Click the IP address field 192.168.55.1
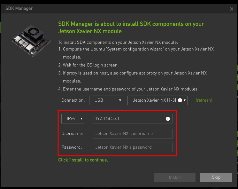 pos(132,119)
